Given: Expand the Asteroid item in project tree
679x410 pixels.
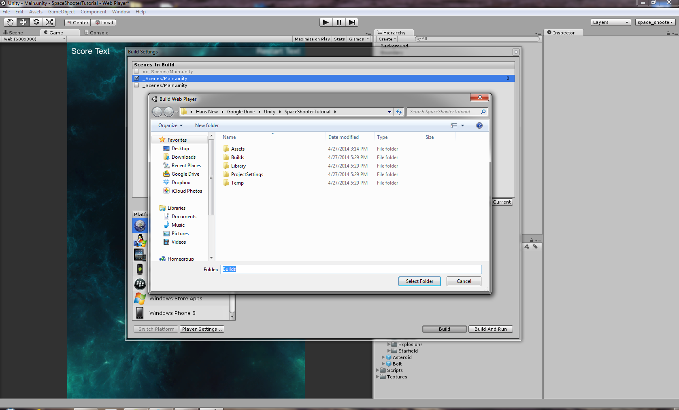Looking at the screenshot, I should [383, 357].
